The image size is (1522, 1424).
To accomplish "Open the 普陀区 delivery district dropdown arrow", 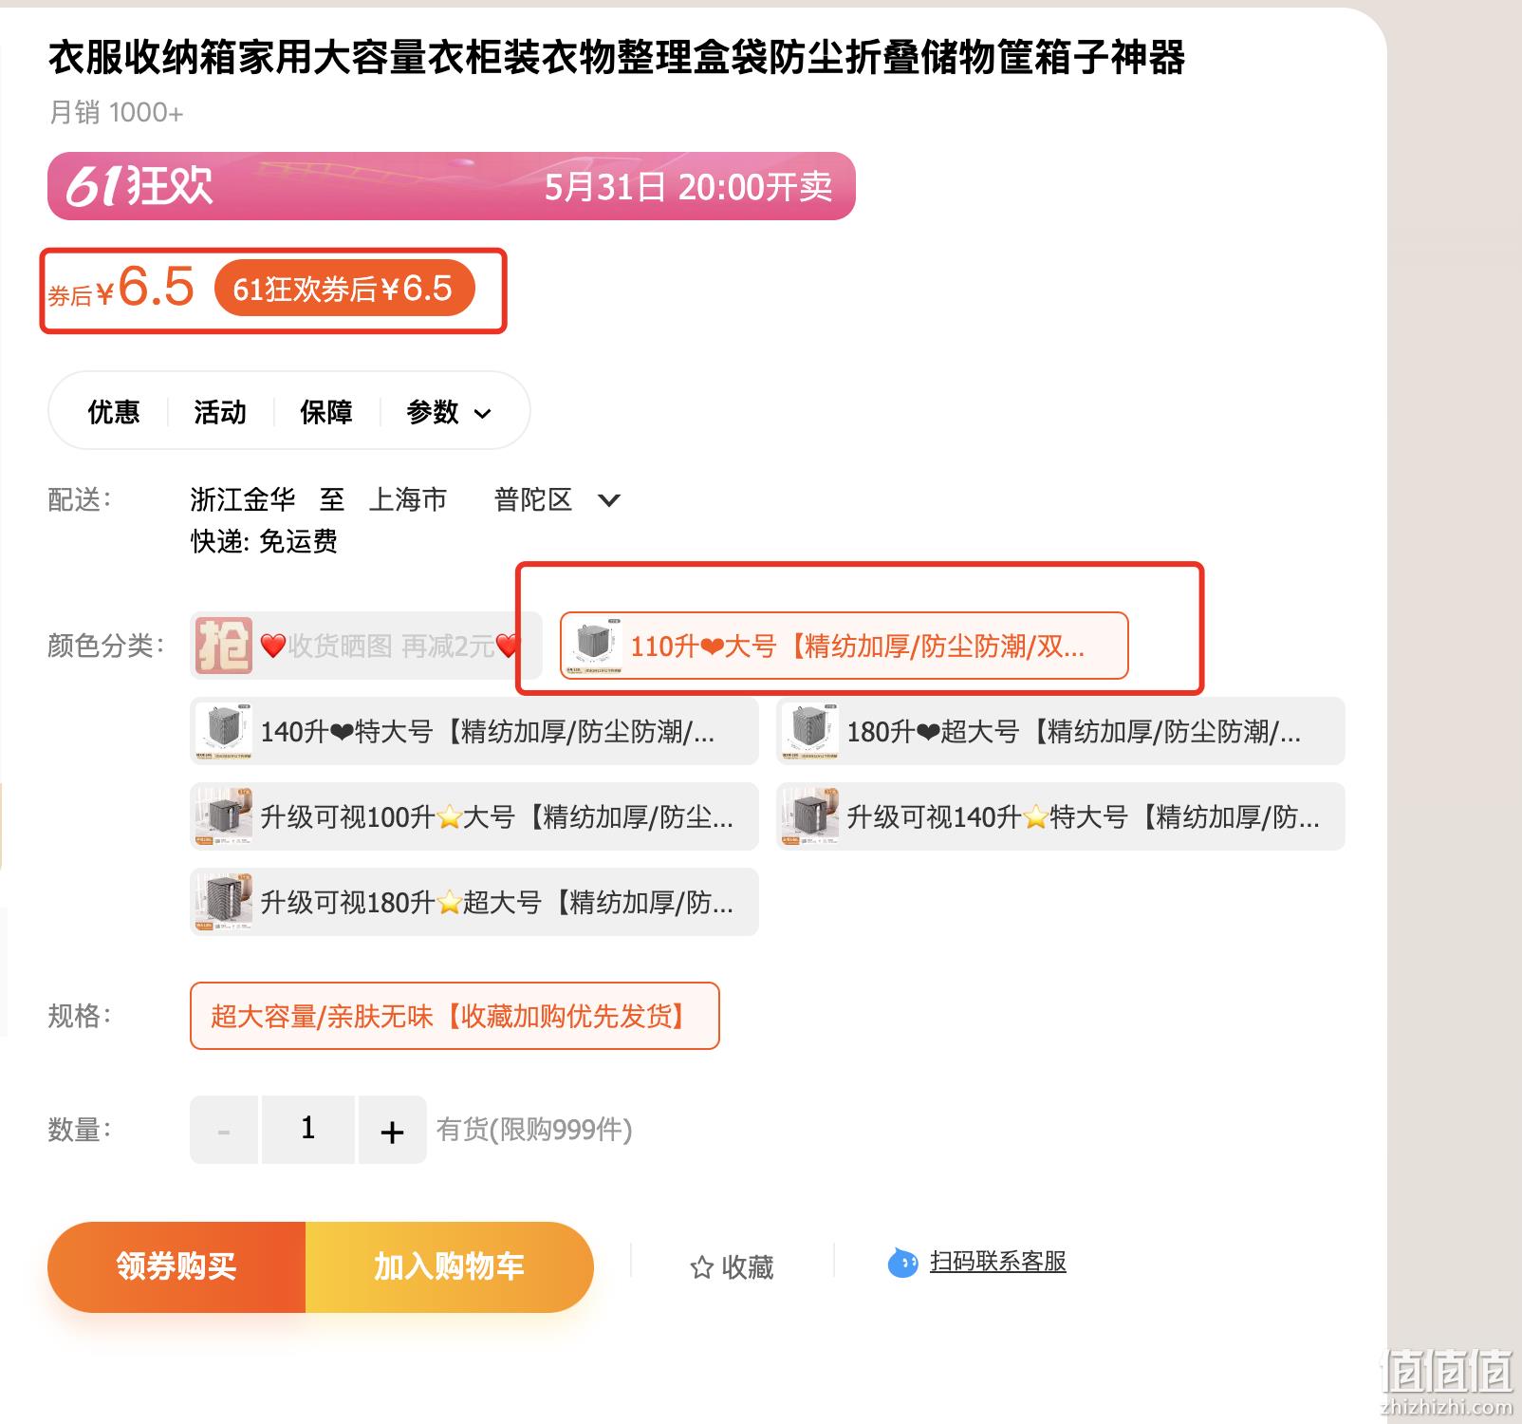I will [609, 500].
